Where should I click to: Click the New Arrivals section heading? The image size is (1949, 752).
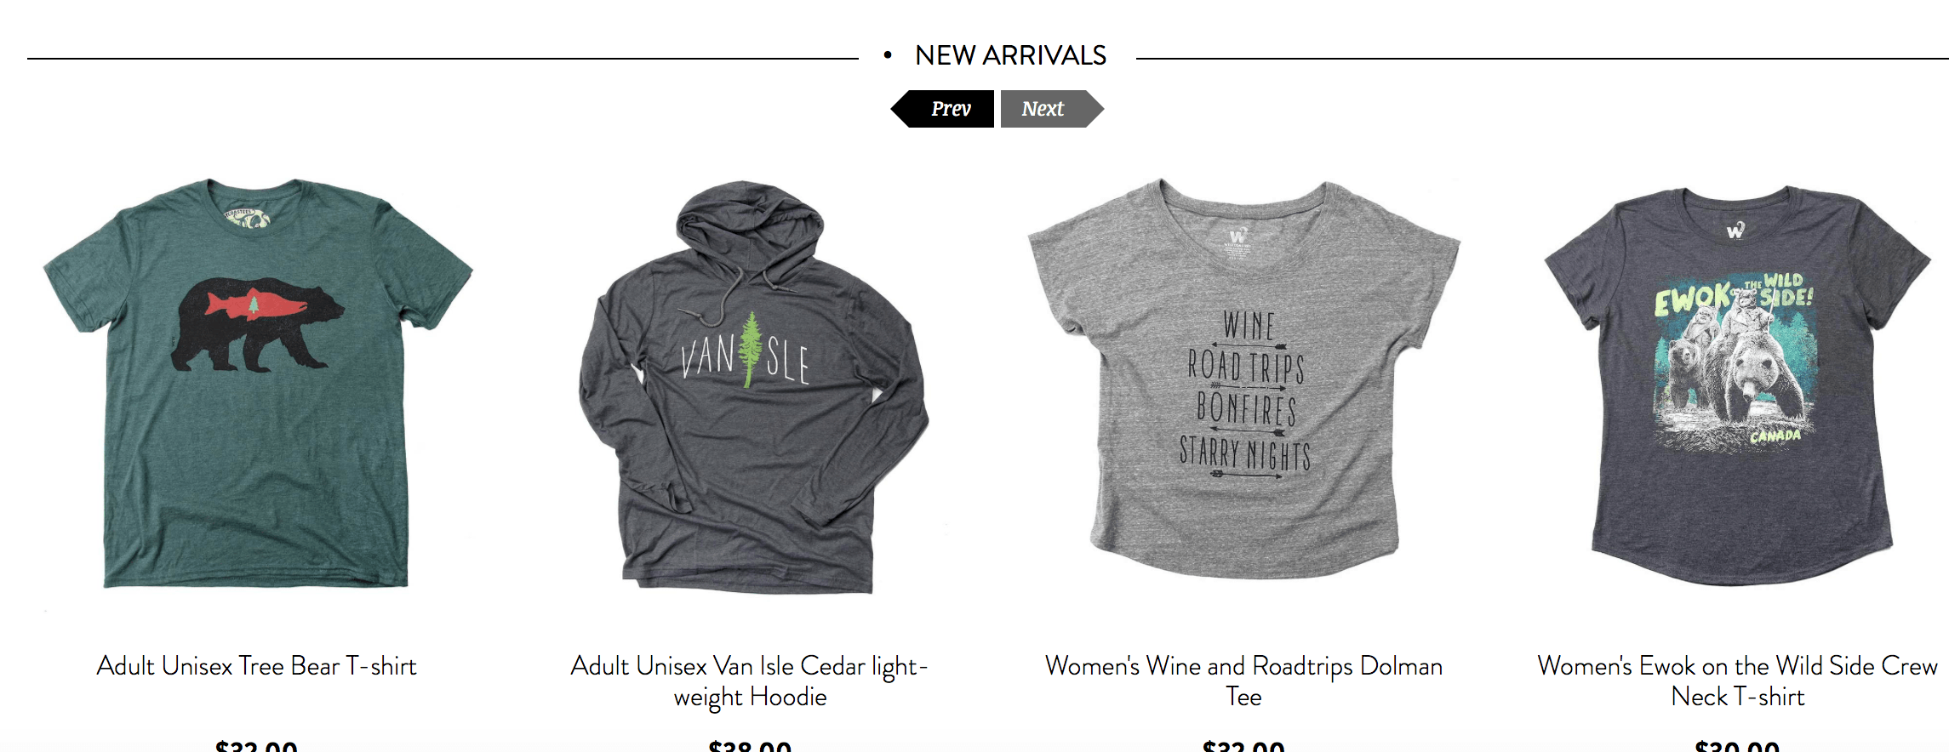(1010, 55)
